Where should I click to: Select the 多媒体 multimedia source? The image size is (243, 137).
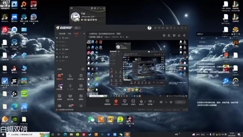(133, 102)
